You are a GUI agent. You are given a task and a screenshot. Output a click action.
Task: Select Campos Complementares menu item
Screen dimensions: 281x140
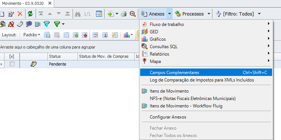(x=206, y=73)
